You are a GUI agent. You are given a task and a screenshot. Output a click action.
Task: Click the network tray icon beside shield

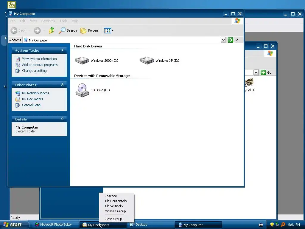[x=277, y=225]
